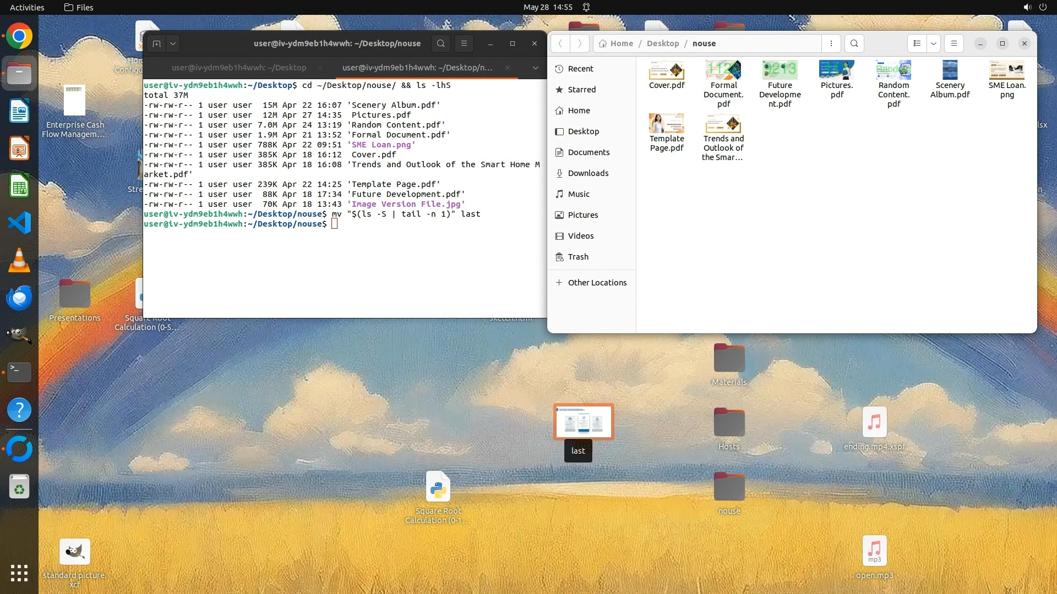
Task: Select Scenery Album.pdf thumbnail
Action: click(x=950, y=71)
